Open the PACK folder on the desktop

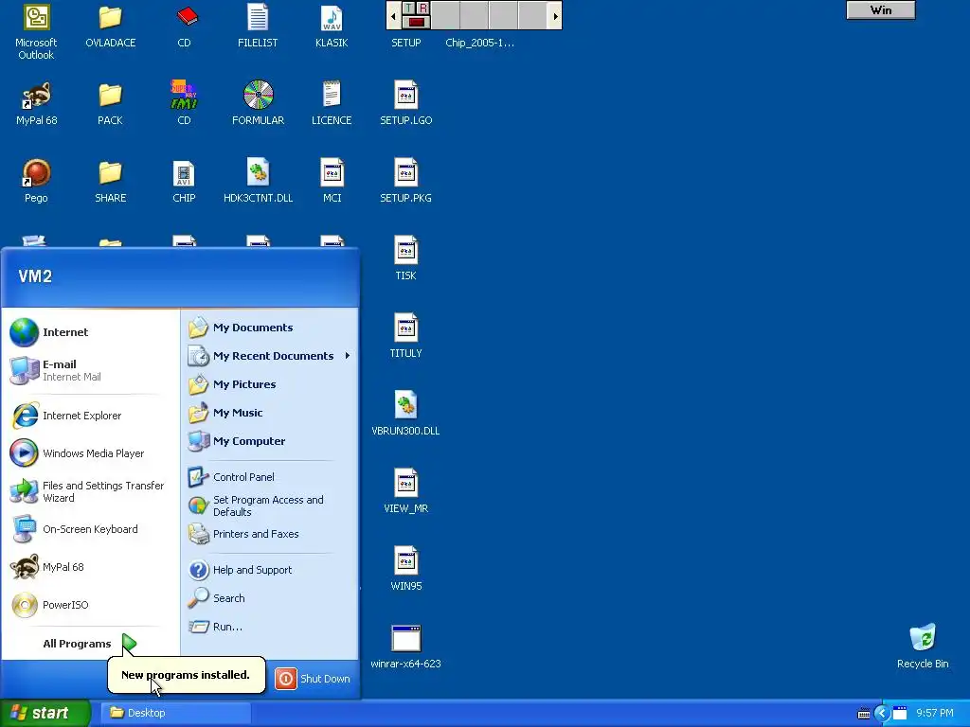[110, 104]
